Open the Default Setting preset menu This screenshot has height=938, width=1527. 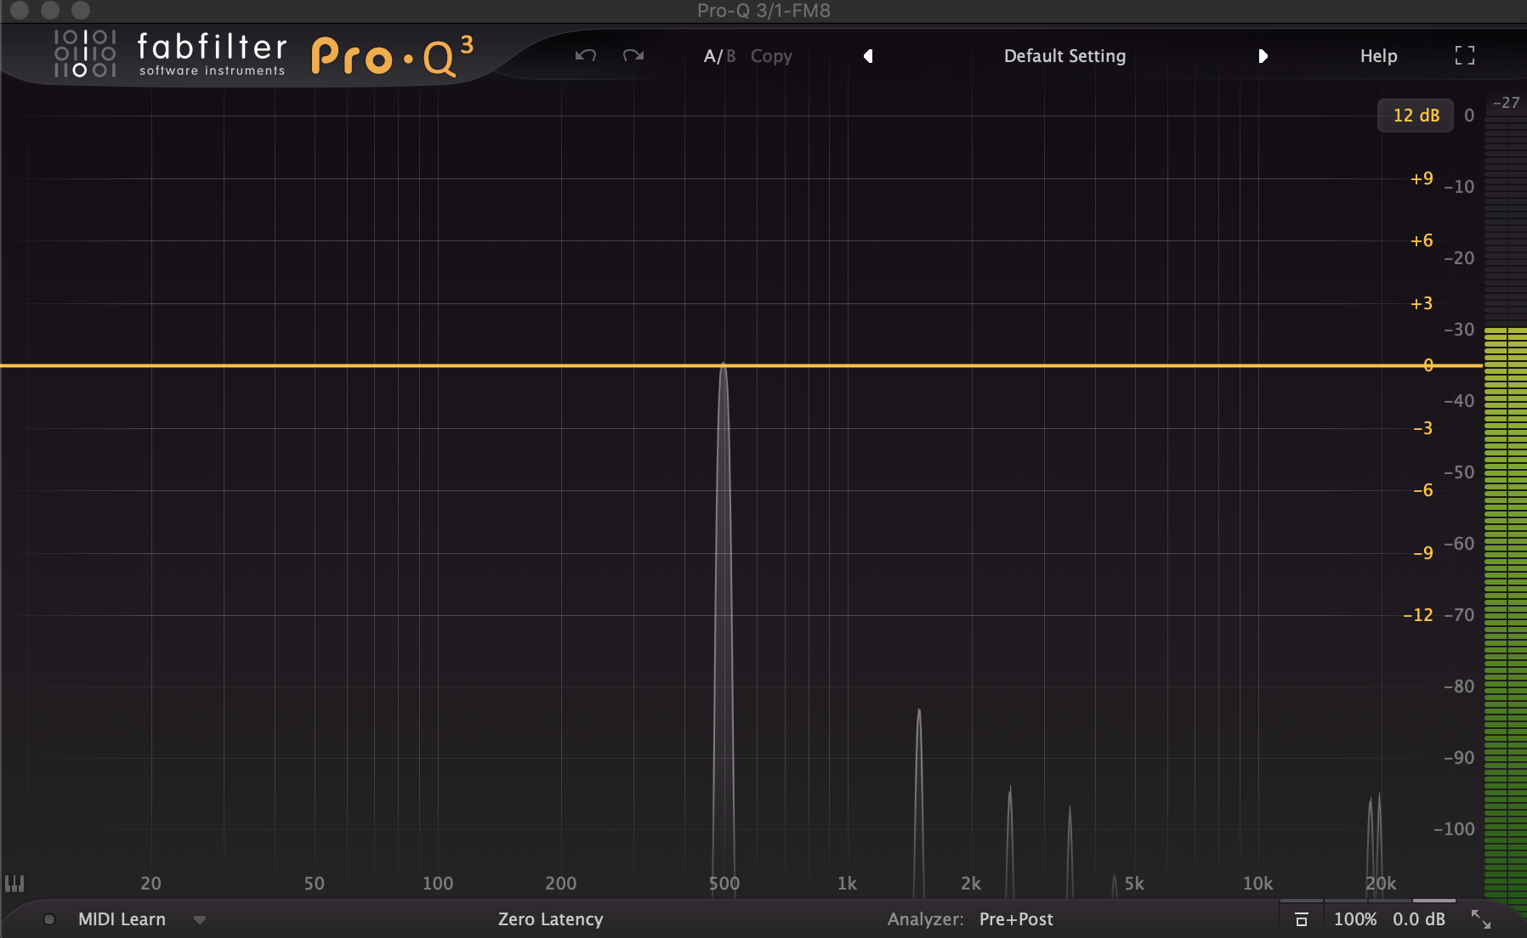pos(1064,56)
